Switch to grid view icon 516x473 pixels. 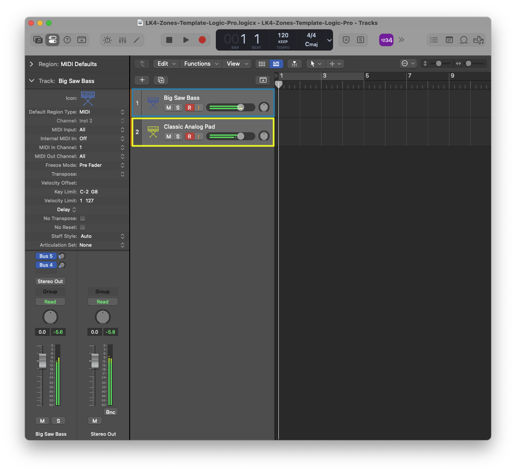(x=262, y=64)
